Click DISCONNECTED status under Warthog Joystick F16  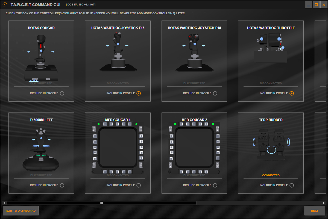(x=118, y=83)
